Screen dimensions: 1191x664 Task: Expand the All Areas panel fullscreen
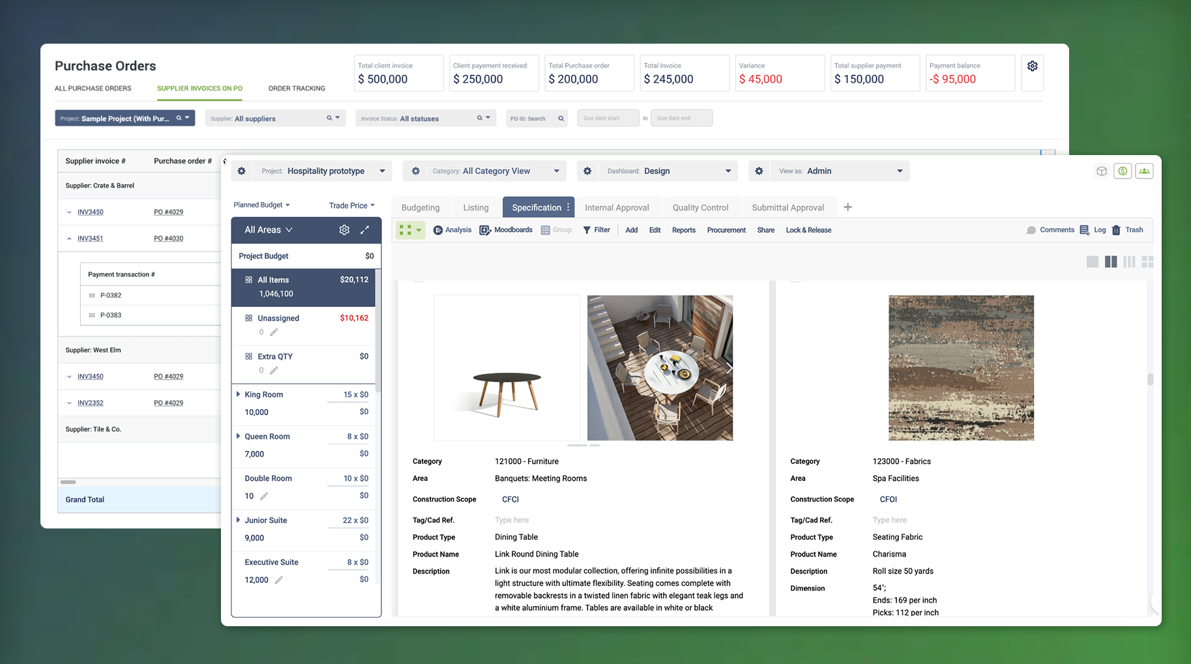pos(365,230)
